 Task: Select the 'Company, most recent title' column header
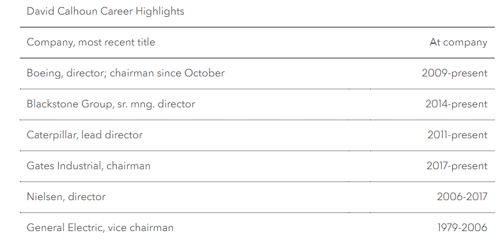91,42
